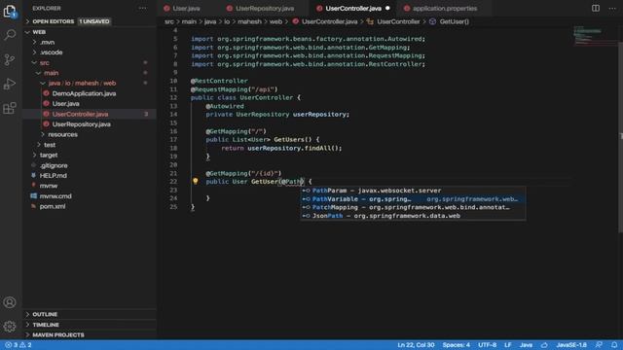Click line 18 return userRepository.findAll() code
Image resolution: width=623 pixels, height=350 pixels.
pyautogui.click(x=281, y=148)
